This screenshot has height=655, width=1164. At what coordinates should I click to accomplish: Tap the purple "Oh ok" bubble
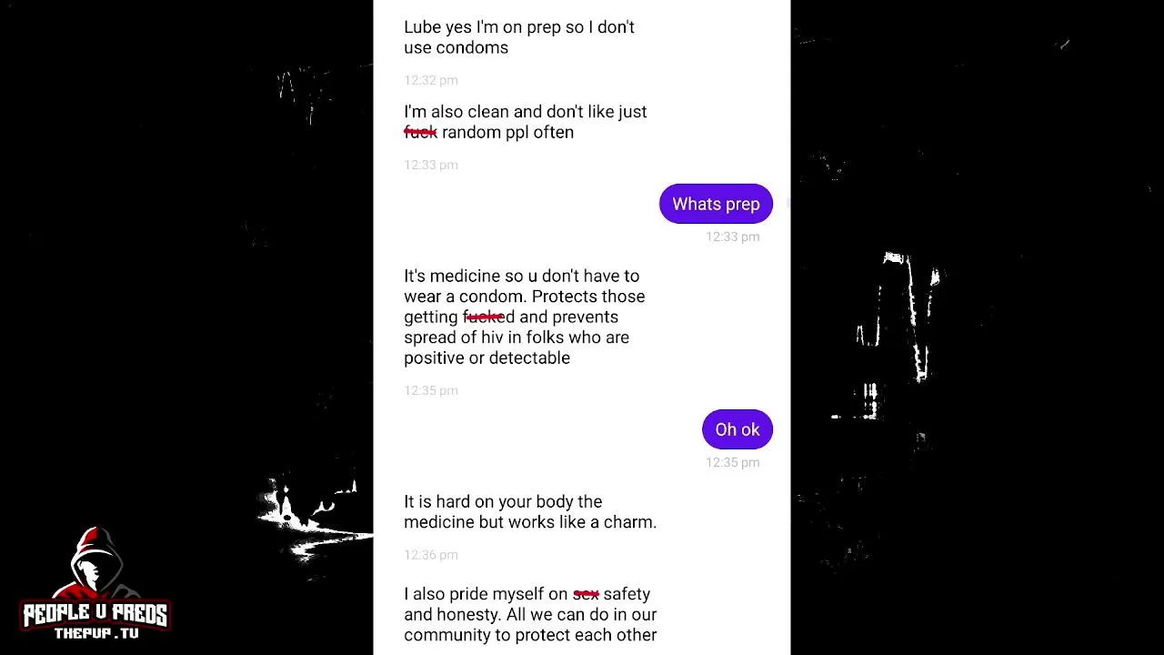738,429
